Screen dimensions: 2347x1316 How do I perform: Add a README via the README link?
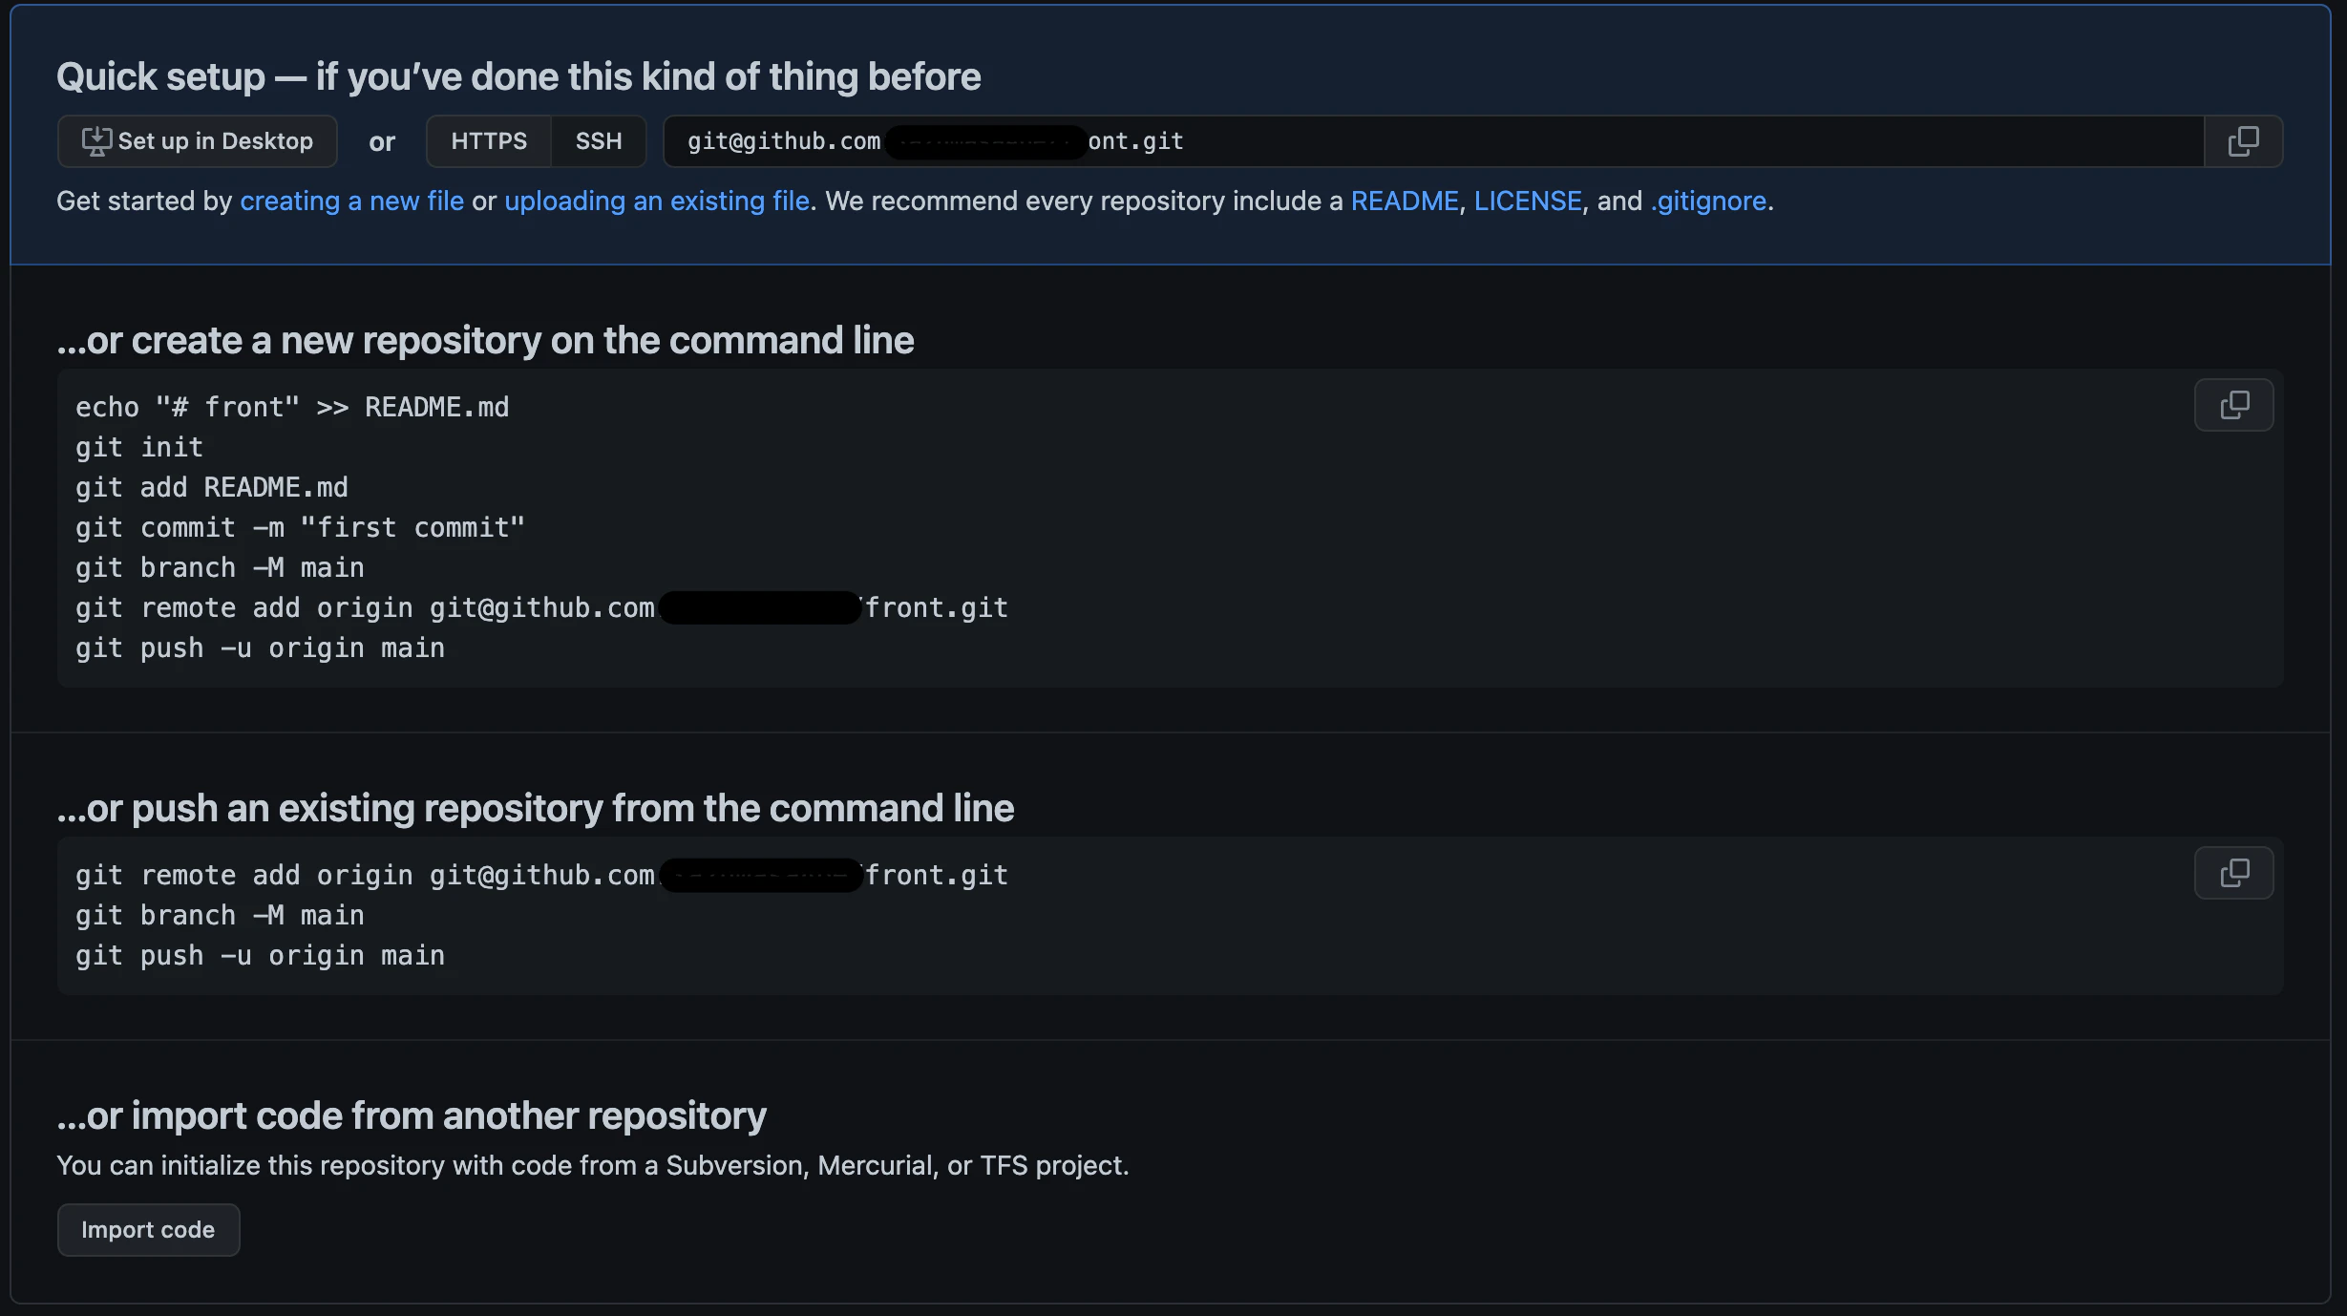(x=1405, y=201)
